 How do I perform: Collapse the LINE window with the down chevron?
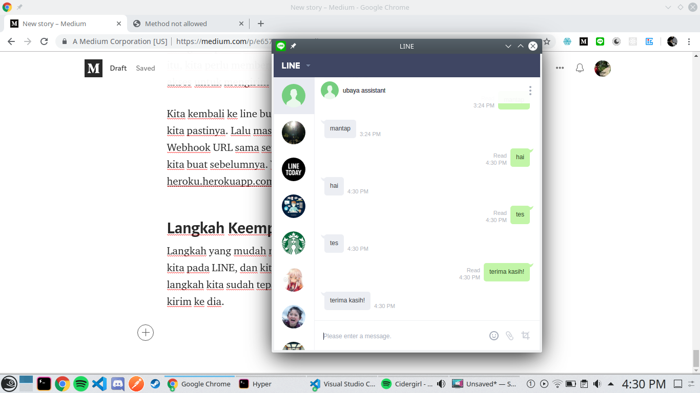click(507, 46)
